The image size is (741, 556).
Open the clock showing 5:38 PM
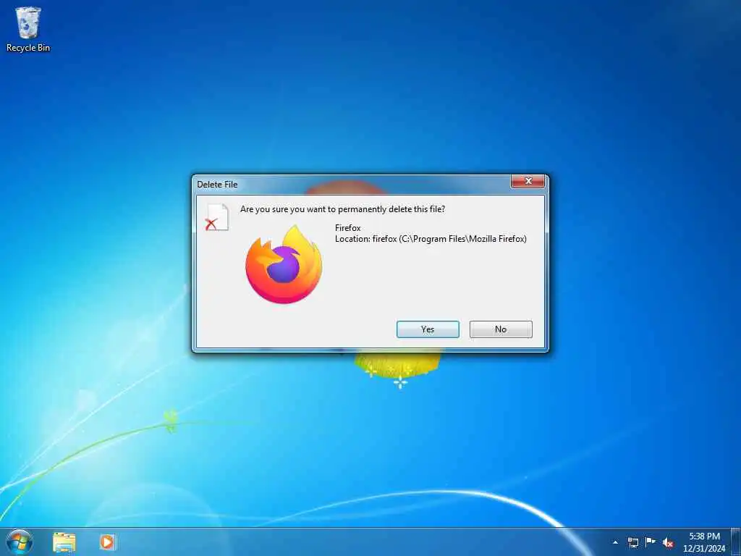[x=704, y=542]
